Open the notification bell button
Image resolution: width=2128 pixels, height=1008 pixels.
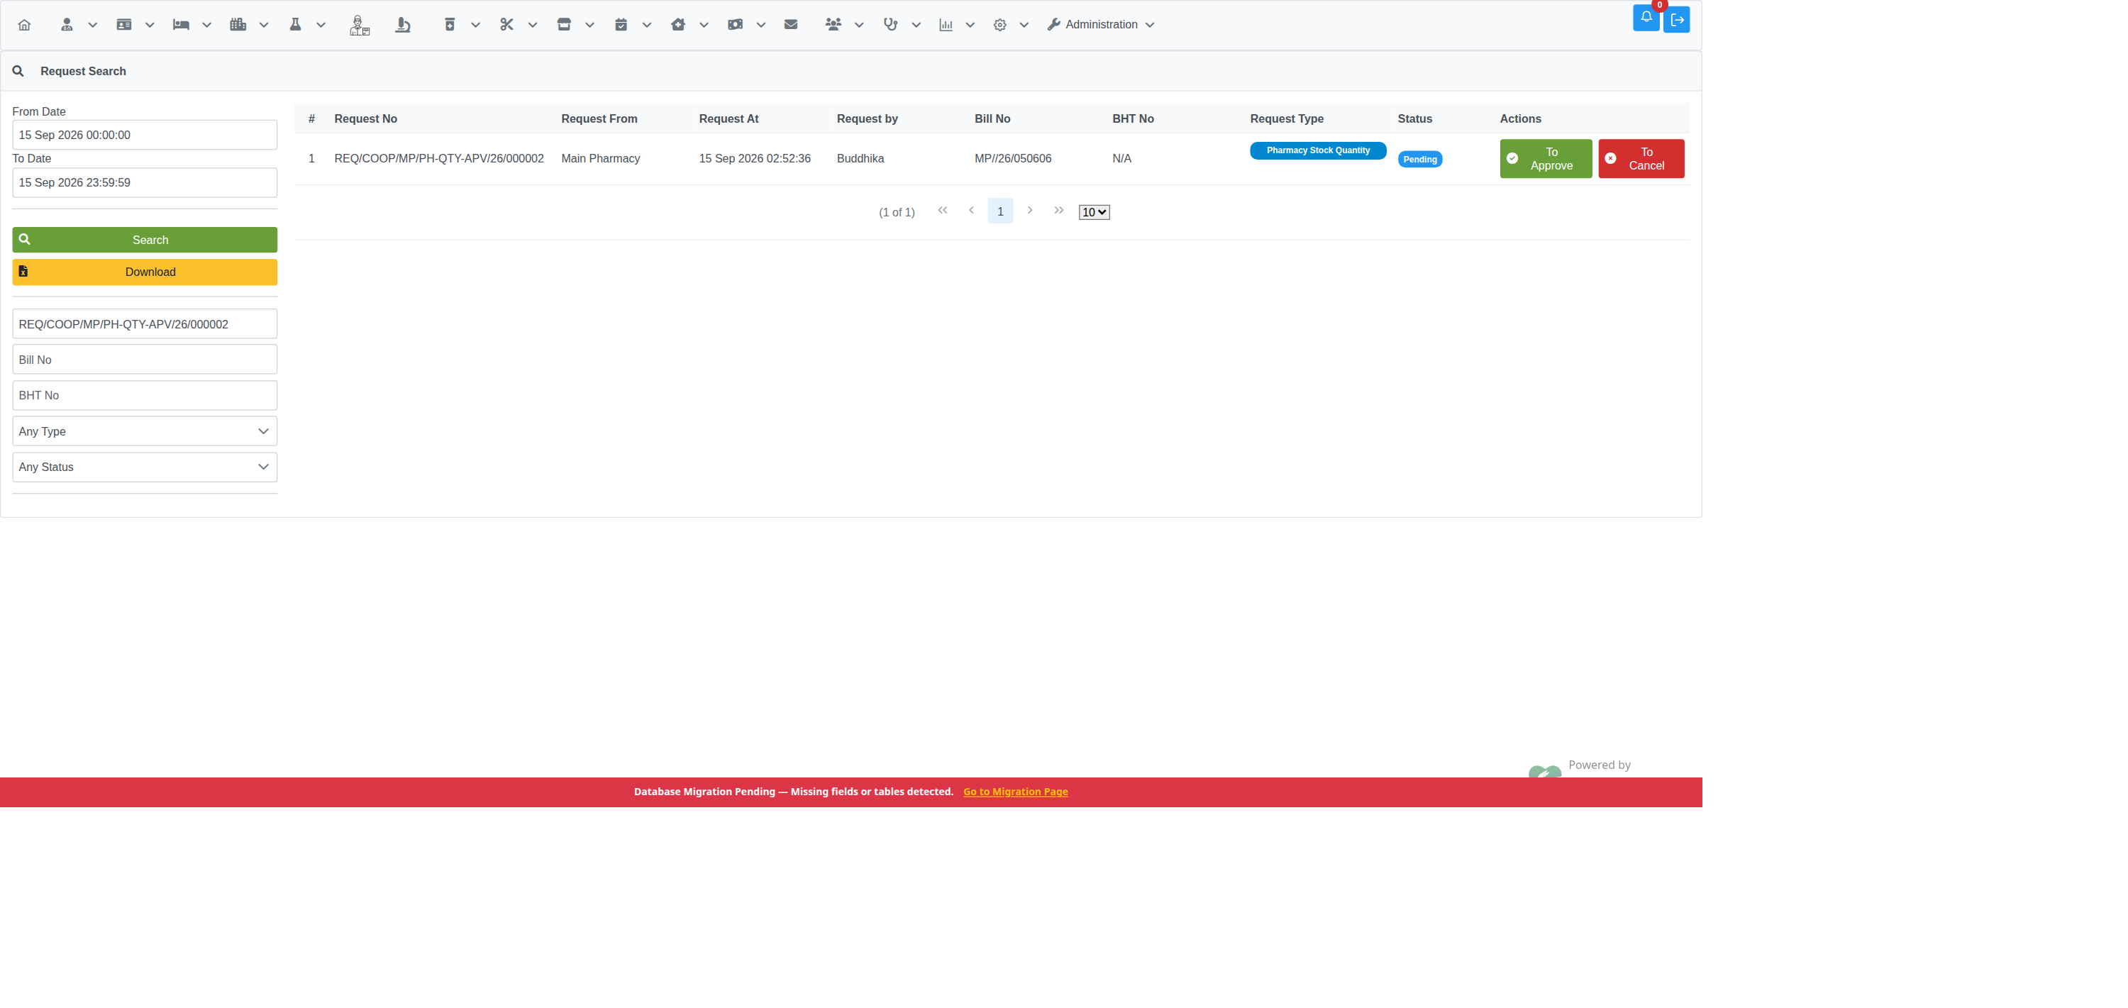click(x=1646, y=17)
